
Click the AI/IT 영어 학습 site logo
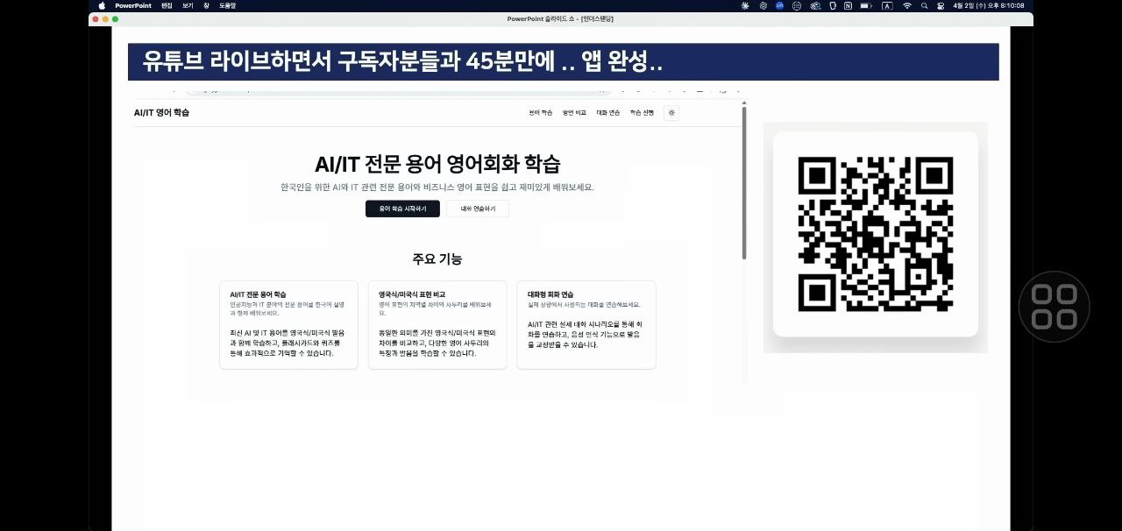161,113
